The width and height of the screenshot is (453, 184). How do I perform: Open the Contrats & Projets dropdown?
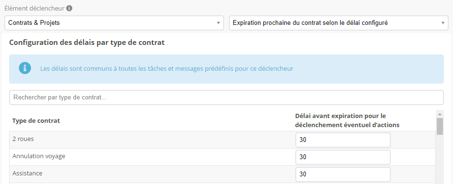[x=114, y=23]
